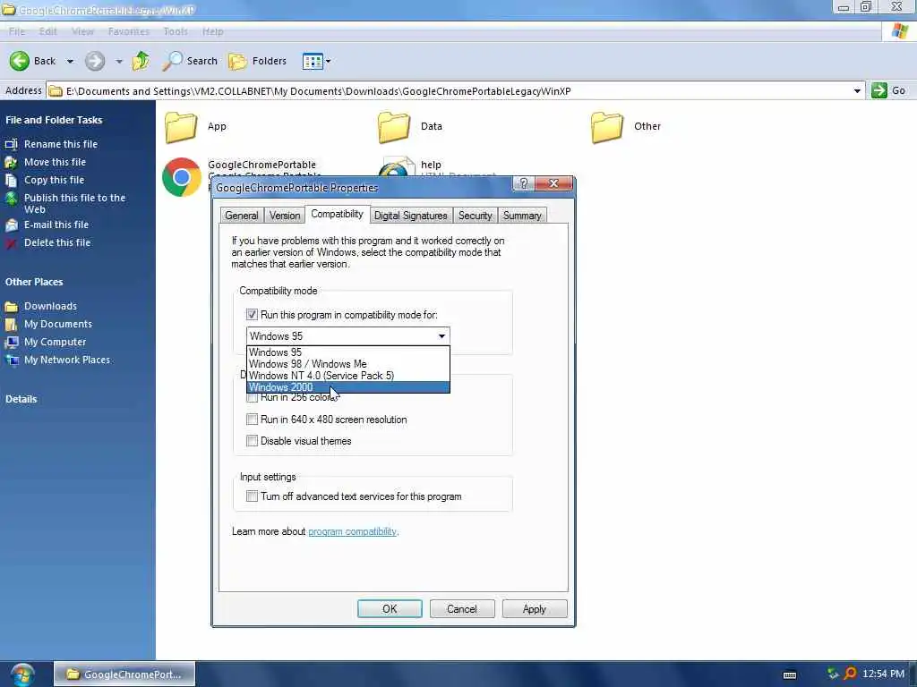The height and width of the screenshot is (687, 917).
Task: Enable Run in 640 x 480 screen resolution
Action: (252, 420)
